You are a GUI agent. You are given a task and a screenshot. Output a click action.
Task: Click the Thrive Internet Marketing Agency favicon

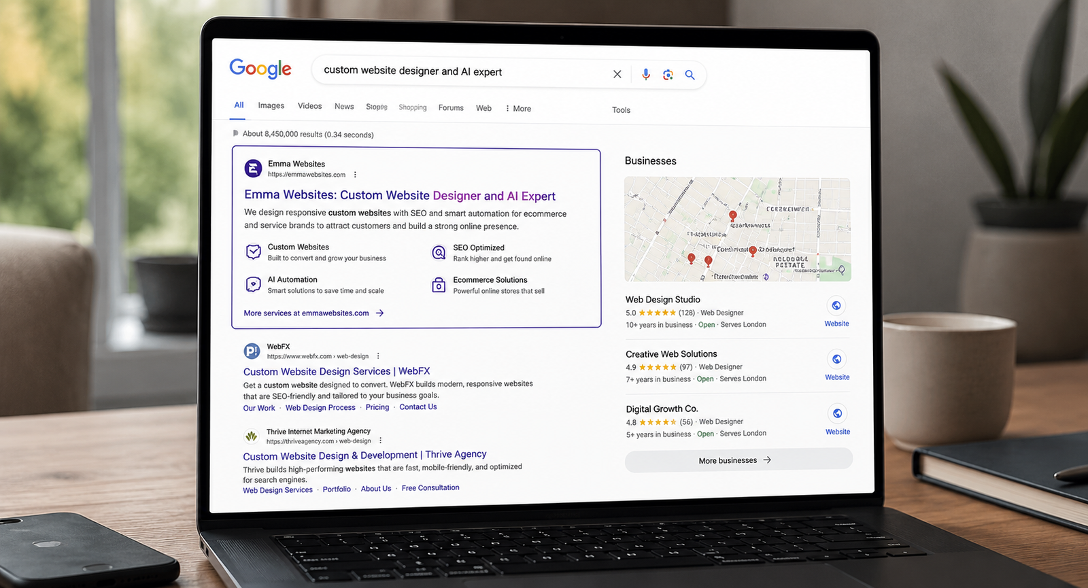point(251,436)
